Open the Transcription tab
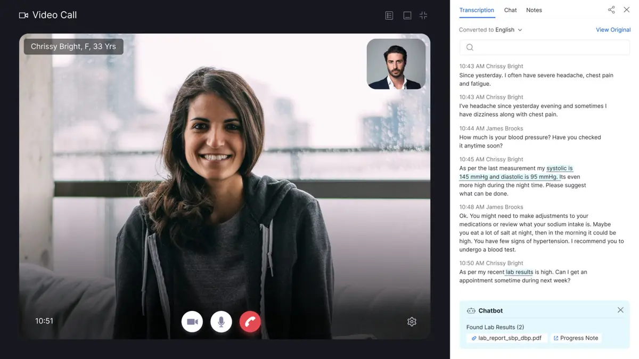Image resolution: width=639 pixels, height=359 pixels. coord(477,10)
